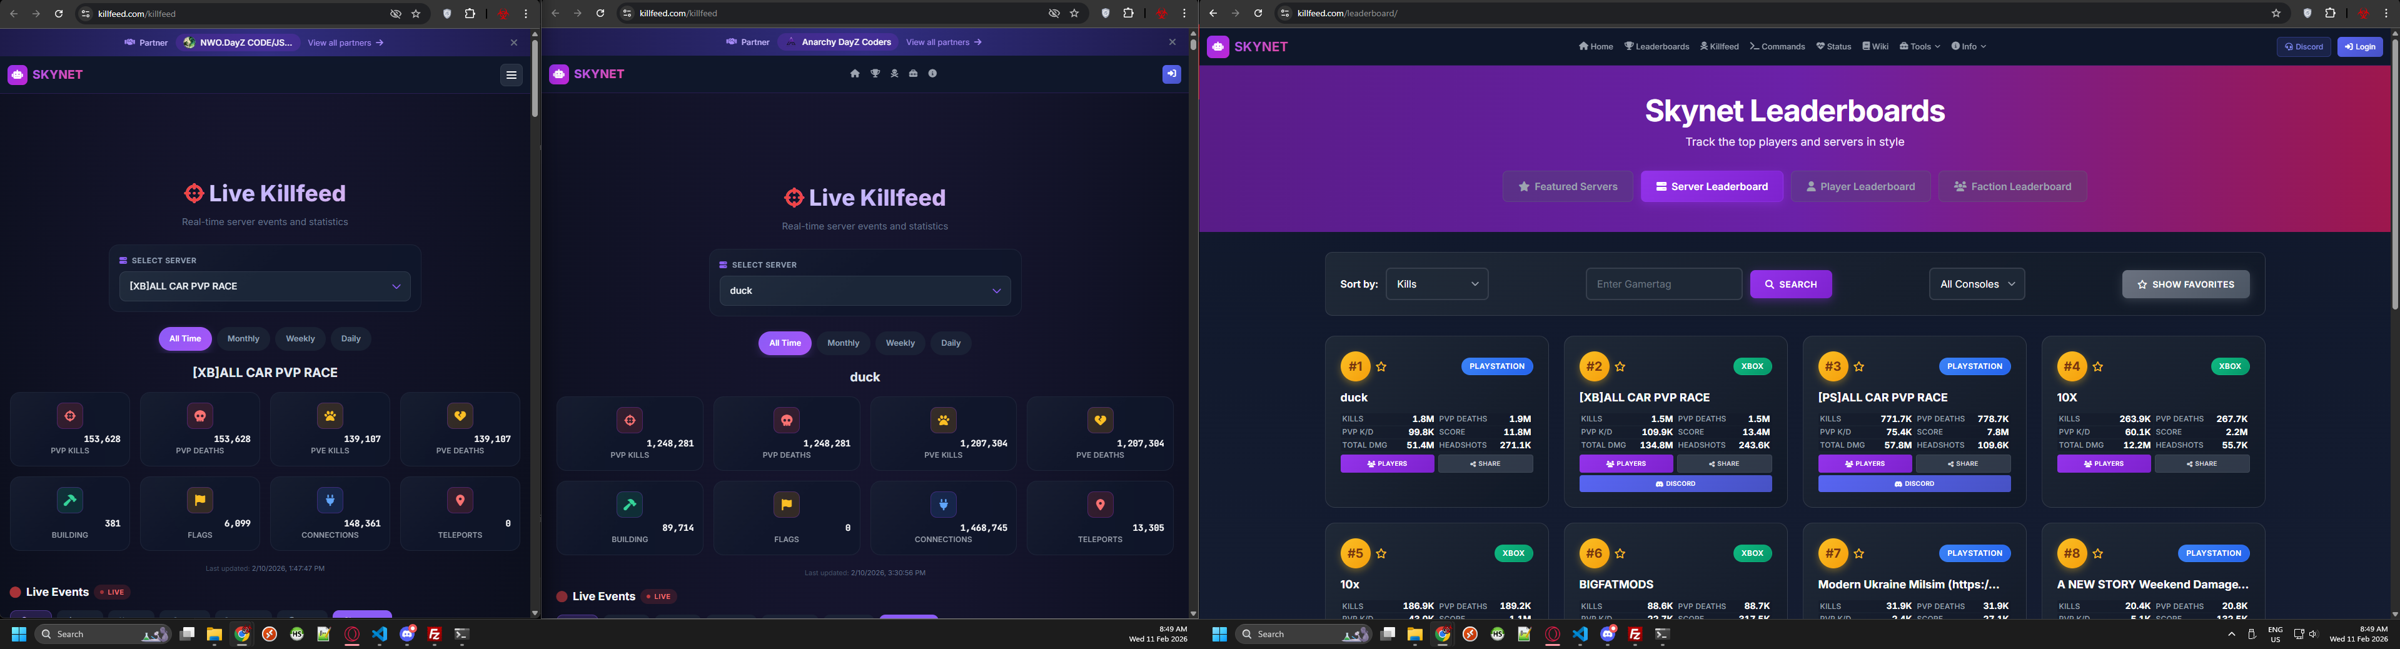Click the crossed-eye icon in the left window's address bar

(x=396, y=14)
